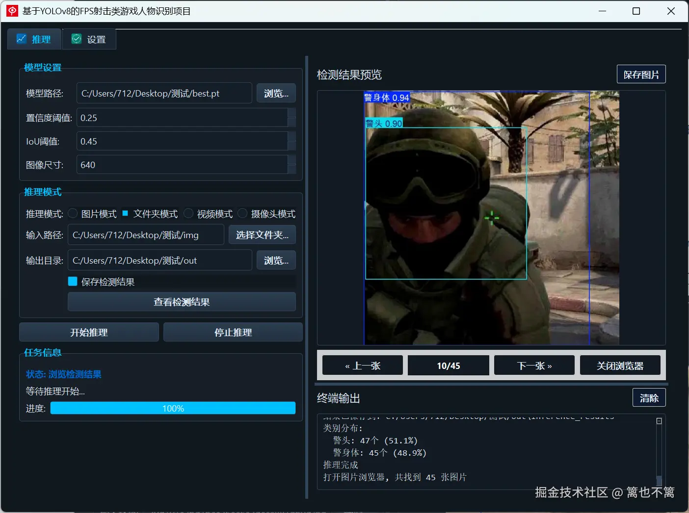Click the detection result preview image
Viewport: 689px width, 513px height.
[x=491, y=218]
